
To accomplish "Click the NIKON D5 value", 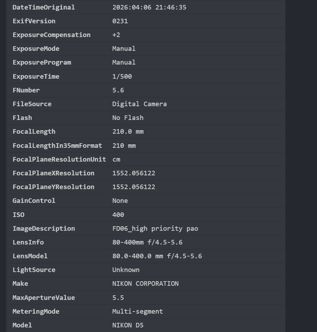I will click(128, 325).
